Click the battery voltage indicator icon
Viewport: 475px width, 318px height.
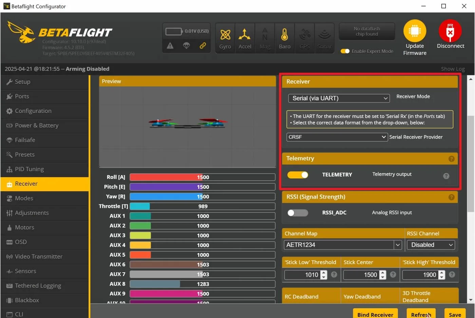174,32
